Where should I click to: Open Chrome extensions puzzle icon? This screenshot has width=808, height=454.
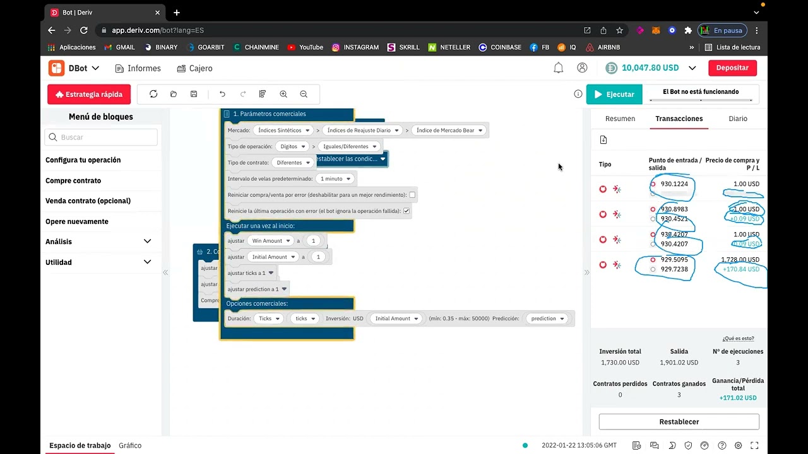pos(688,30)
